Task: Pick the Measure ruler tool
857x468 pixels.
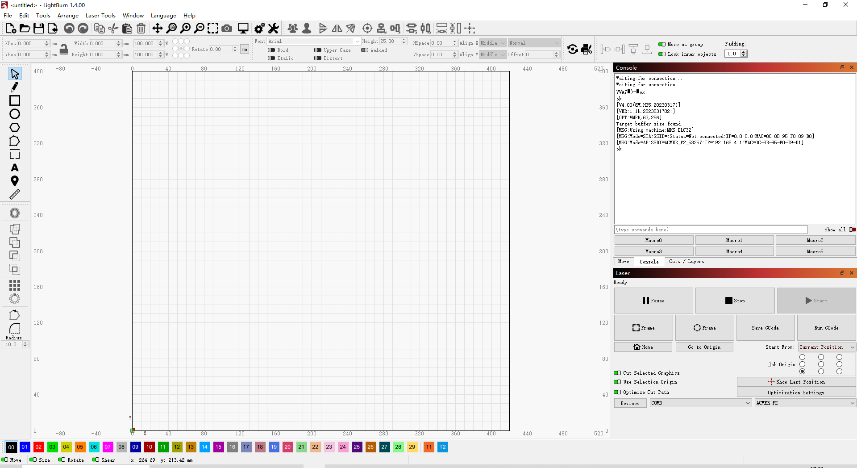Action: (15, 194)
